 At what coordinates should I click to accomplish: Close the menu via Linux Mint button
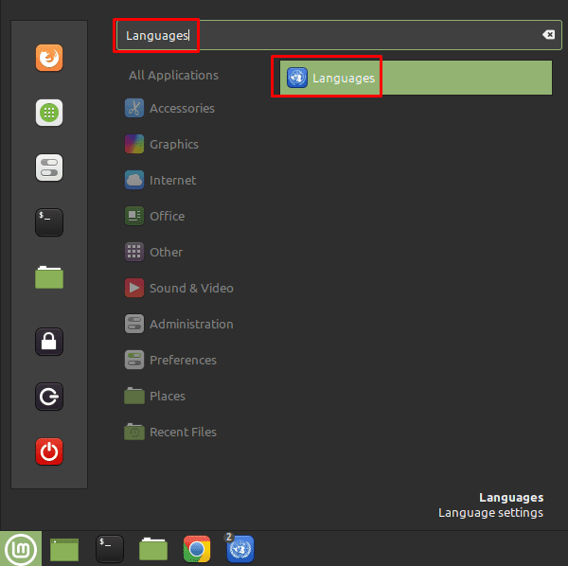tap(21, 549)
